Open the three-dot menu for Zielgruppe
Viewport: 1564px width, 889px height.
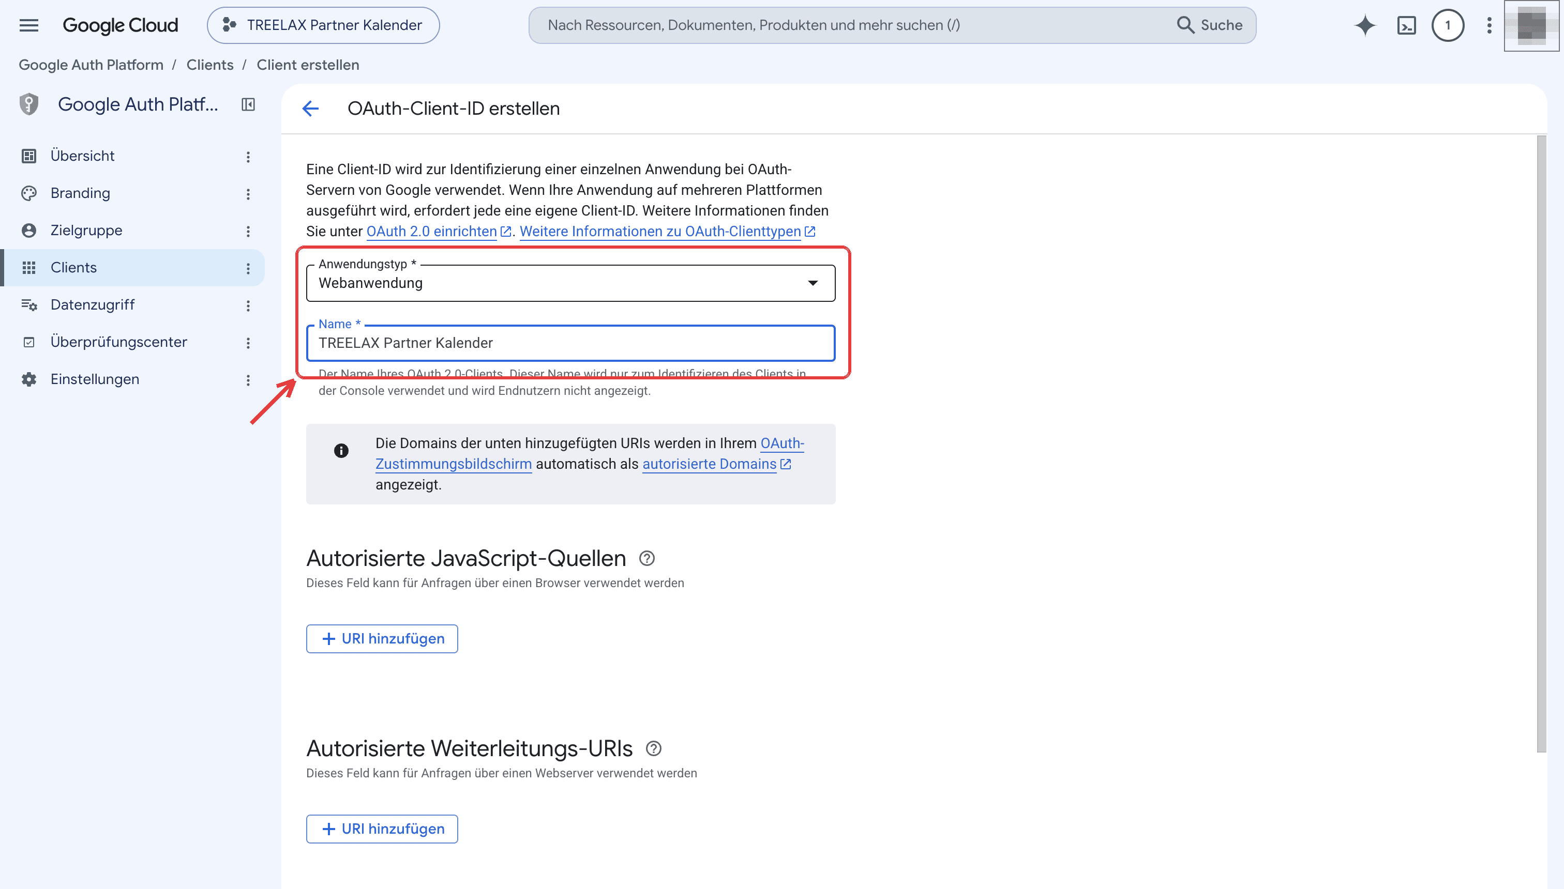(248, 232)
